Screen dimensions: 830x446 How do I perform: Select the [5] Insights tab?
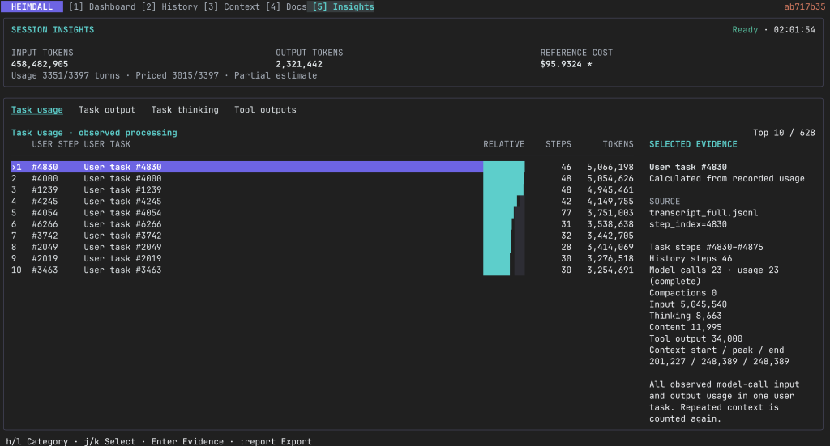point(343,6)
